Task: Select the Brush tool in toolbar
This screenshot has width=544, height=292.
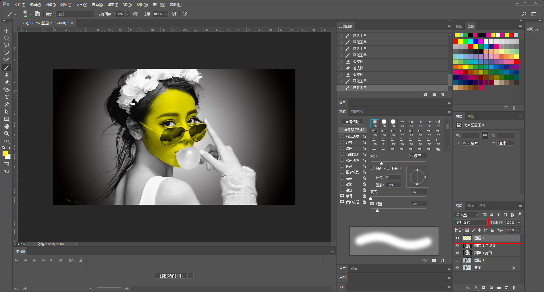Action: coord(6,67)
